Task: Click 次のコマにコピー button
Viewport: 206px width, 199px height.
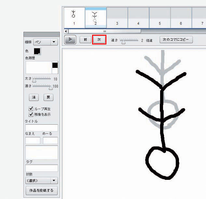Action: point(176,40)
